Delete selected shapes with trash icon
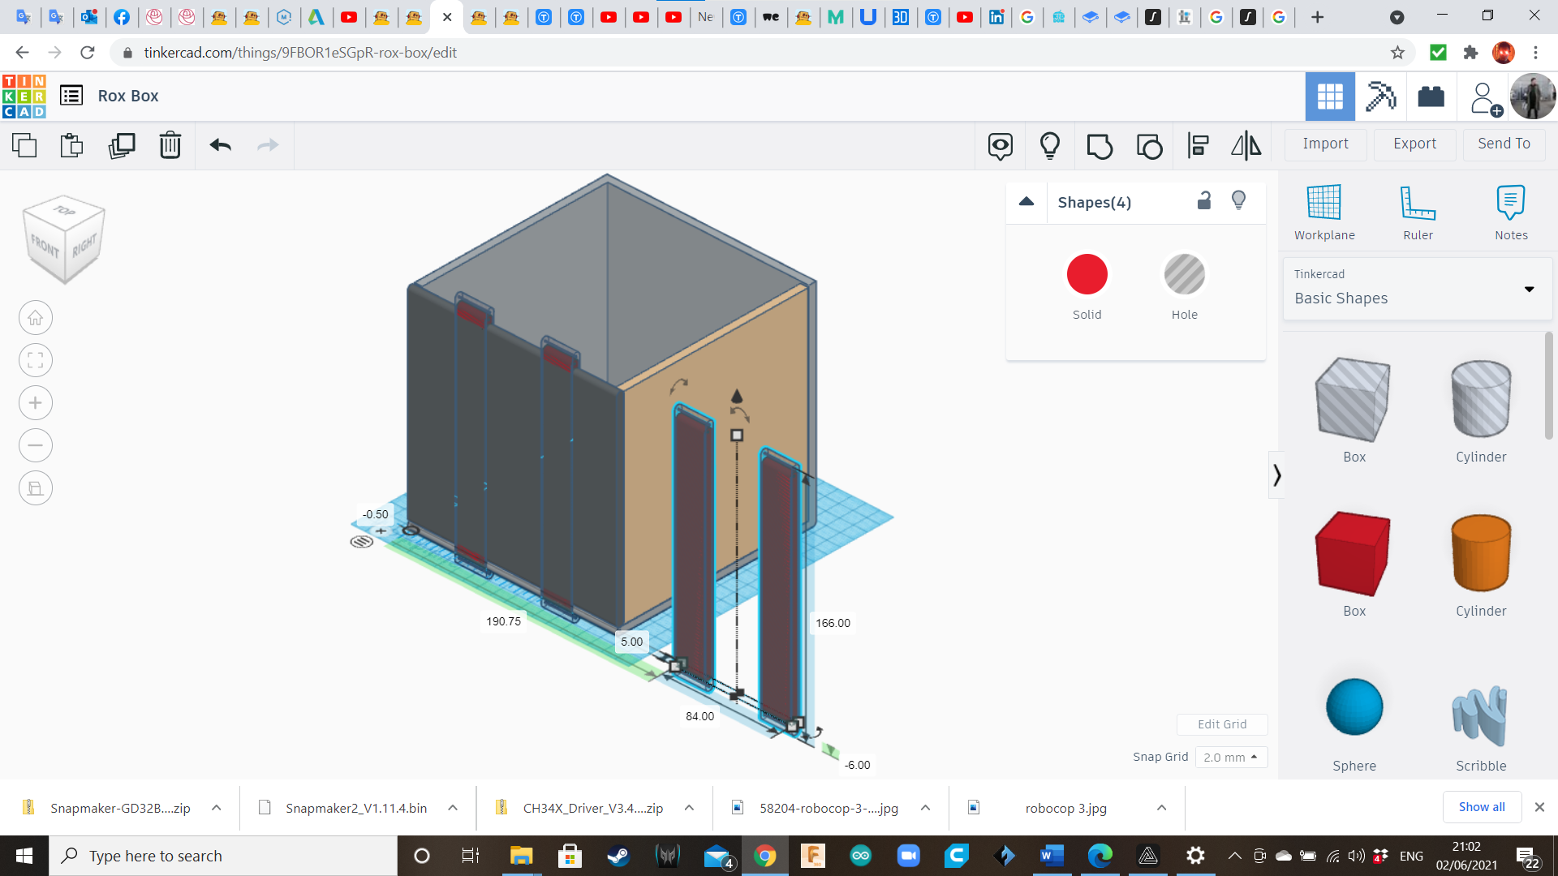Screen dimensions: 1558x876 [170, 145]
